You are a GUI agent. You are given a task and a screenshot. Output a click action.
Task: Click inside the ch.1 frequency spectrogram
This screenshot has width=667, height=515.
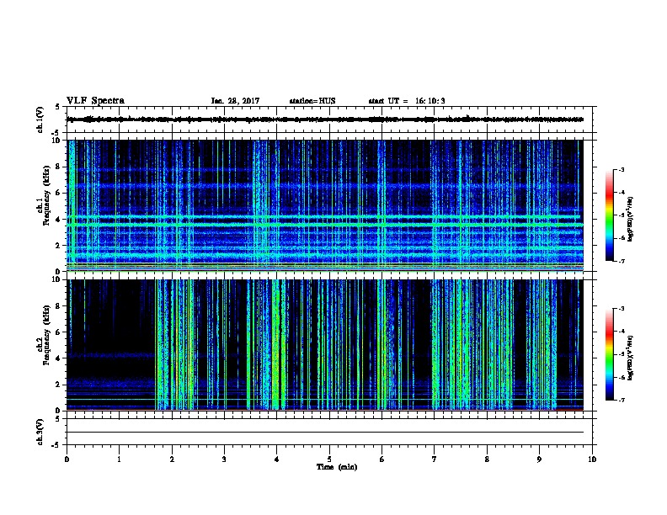click(x=325, y=205)
